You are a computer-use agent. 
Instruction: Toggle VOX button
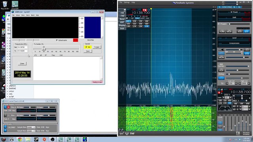221,70
